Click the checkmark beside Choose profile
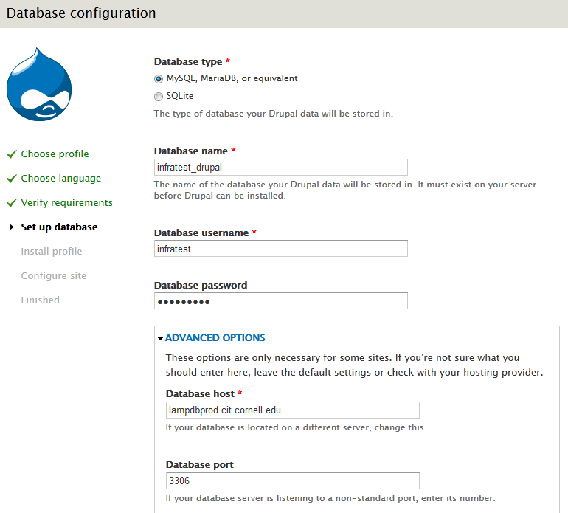This screenshot has width=568, height=513. [x=12, y=154]
